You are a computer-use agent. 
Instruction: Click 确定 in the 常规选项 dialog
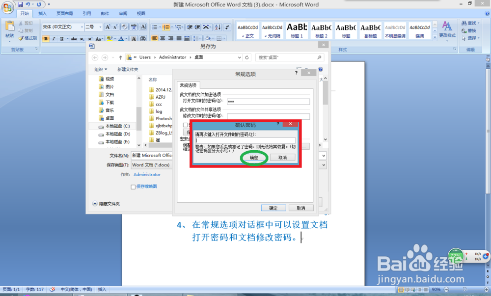(x=273, y=208)
